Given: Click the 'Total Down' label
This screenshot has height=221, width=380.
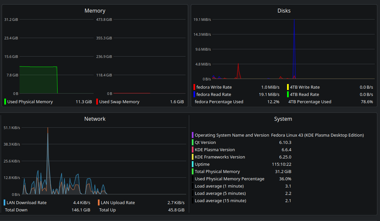Looking at the screenshot, I should [x=16, y=210].
